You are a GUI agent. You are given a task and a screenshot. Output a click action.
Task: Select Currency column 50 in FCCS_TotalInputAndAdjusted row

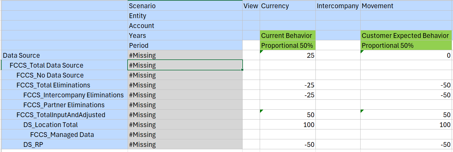click(x=288, y=115)
